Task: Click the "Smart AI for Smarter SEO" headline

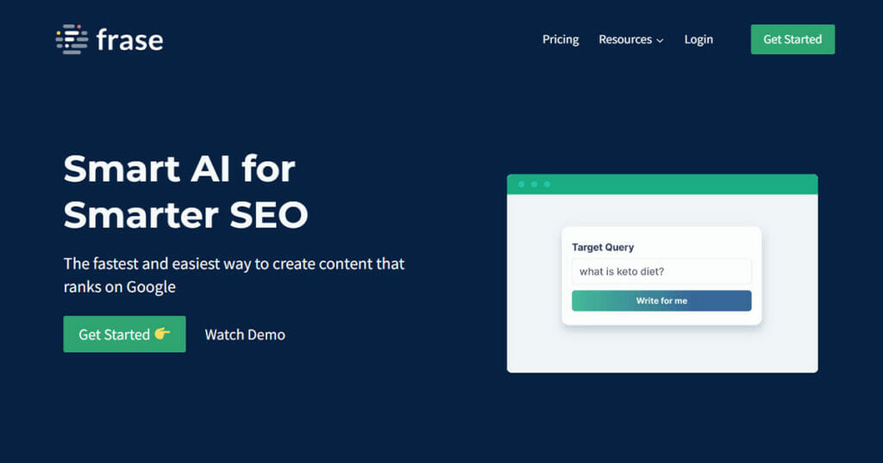Action: point(185,191)
